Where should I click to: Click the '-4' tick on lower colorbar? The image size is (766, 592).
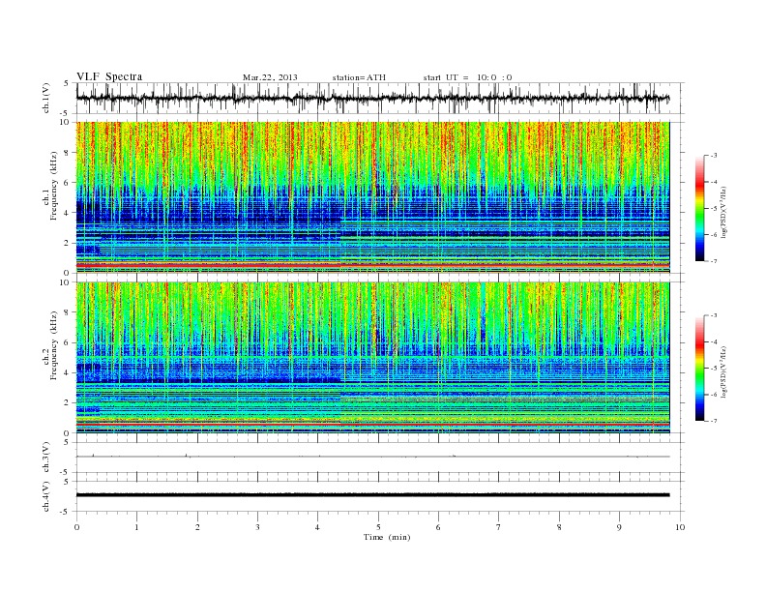(714, 341)
